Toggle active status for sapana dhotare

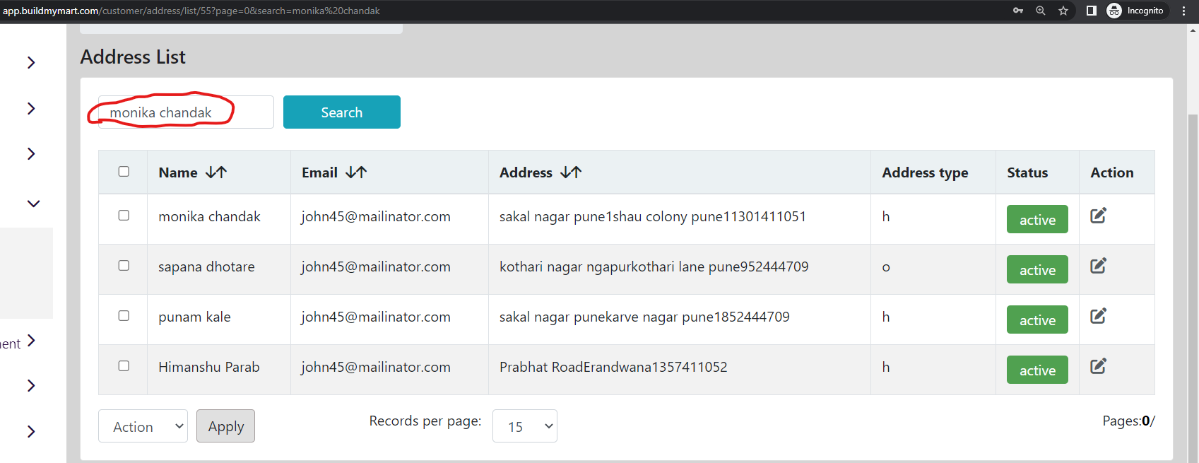pyautogui.click(x=1037, y=270)
